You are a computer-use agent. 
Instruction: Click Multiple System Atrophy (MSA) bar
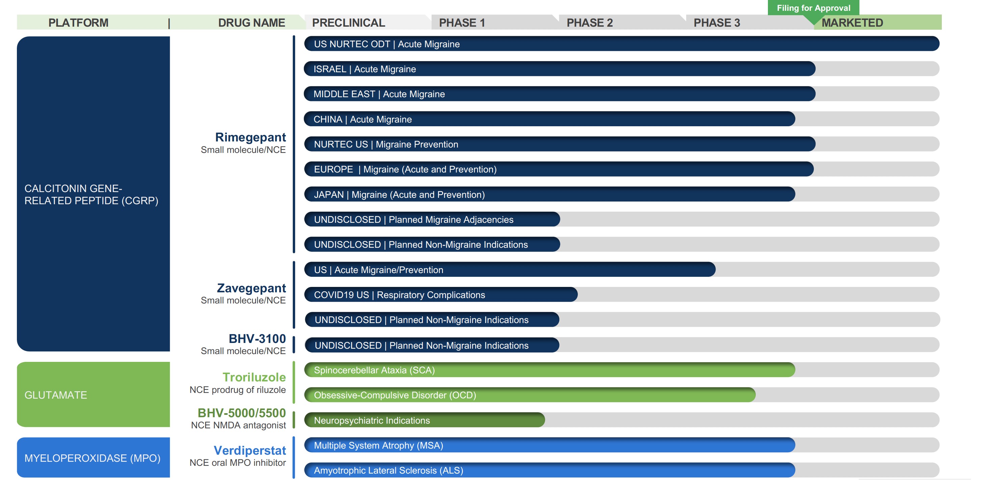(x=549, y=445)
